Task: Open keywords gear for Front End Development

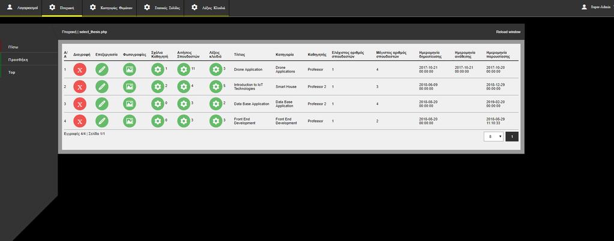Action: coord(215,121)
